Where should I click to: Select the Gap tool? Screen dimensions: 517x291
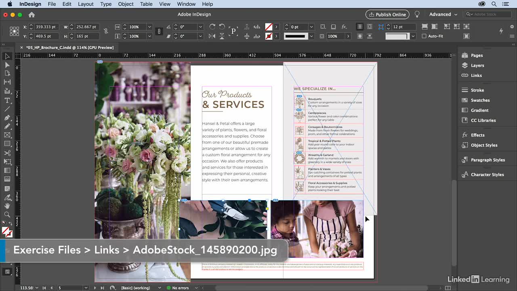click(x=7, y=82)
